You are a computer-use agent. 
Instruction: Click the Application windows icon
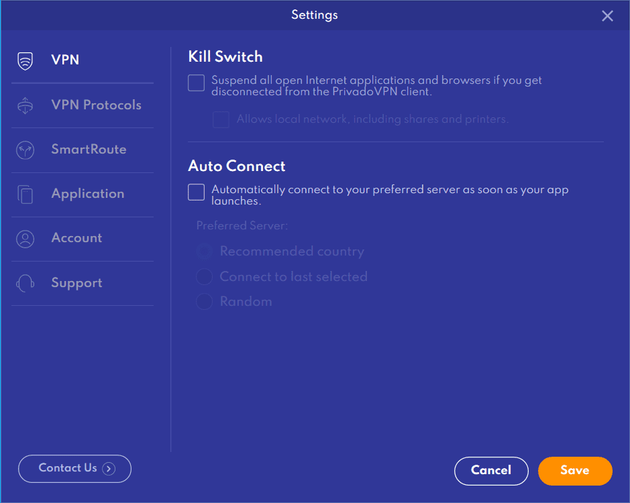click(x=25, y=194)
